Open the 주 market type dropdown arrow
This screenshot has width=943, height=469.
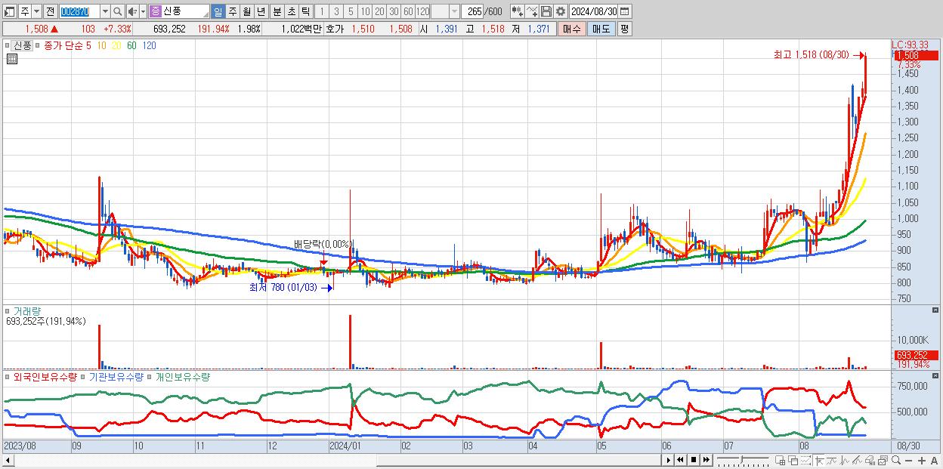click(36, 11)
